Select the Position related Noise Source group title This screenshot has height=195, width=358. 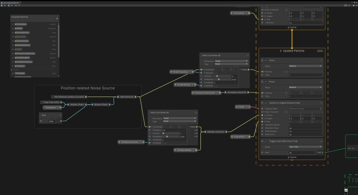pyautogui.click(x=88, y=88)
